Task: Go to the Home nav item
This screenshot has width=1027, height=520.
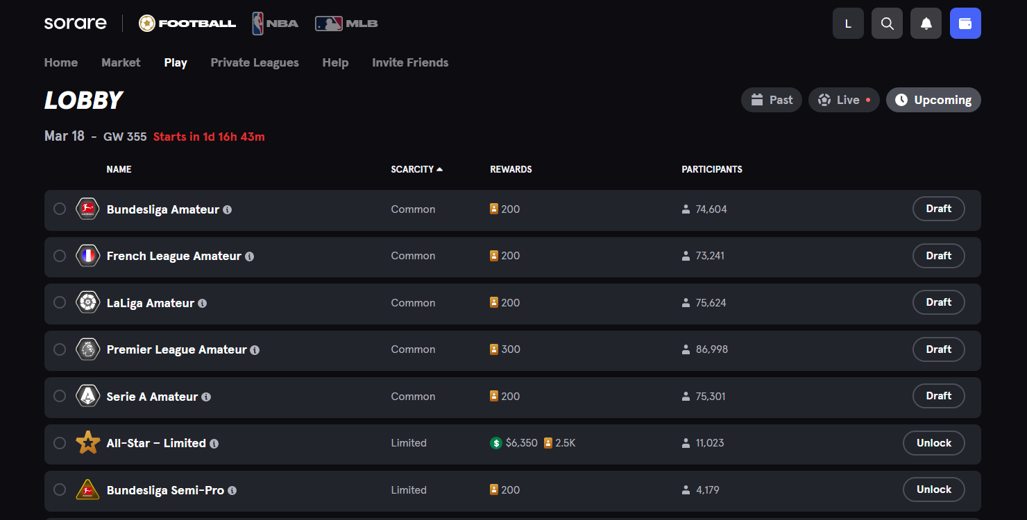Action: point(61,62)
